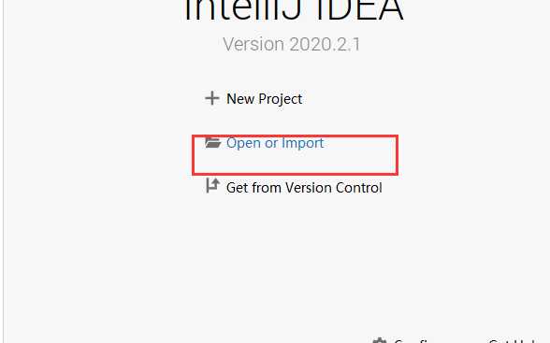The height and width of the screenshot is (343, 550).
Task: Select the blue Open or Import link
Action: [x=275, y=143]
